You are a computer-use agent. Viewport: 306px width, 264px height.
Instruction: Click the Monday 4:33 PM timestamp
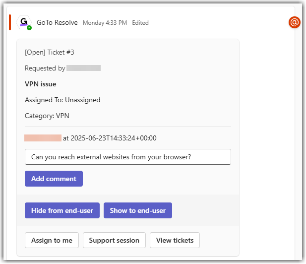pos(105,23)
